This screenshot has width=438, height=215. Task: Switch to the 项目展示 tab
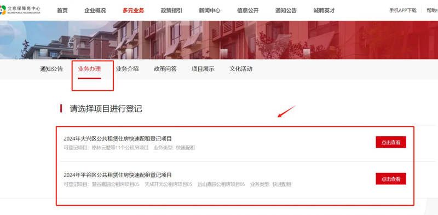[203, 69]
